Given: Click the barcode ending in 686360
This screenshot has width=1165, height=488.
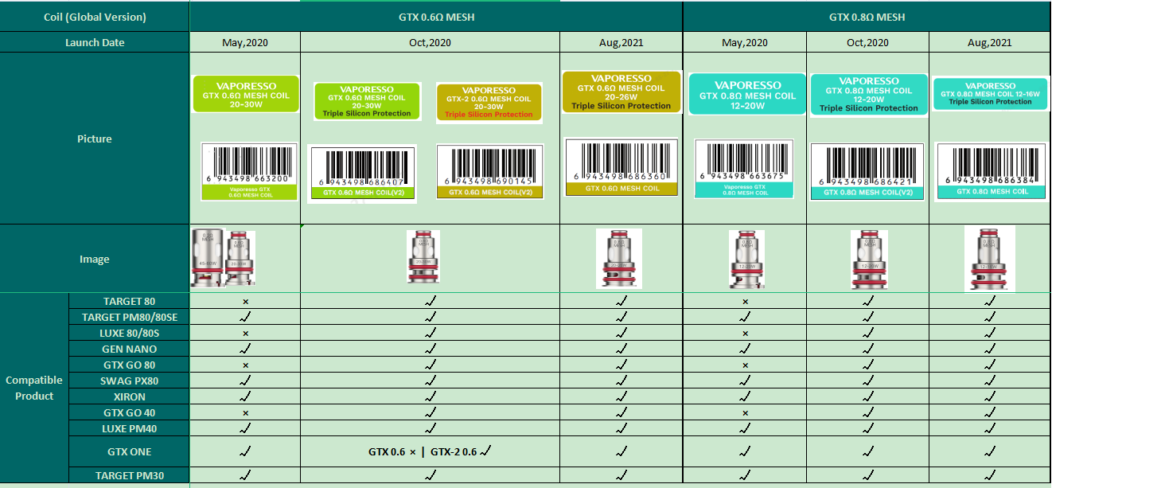Looking at the screenshot, I should click(x=621, y=167).
